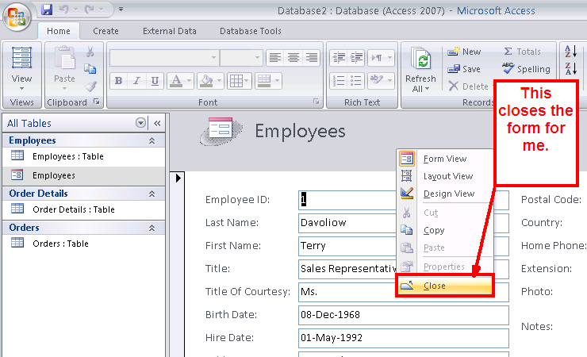Click the Copy icon in Clipboard group

tap(90, 69)
